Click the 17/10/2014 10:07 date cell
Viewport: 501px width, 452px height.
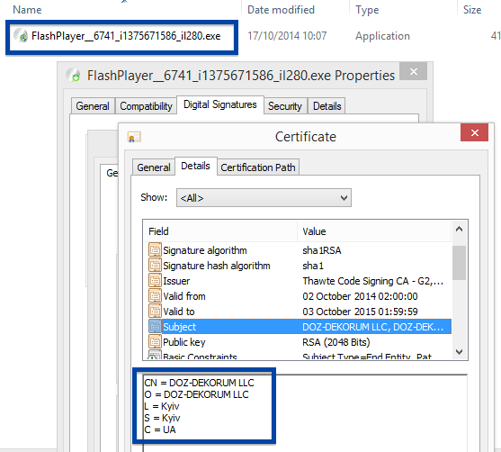(287, 36)
